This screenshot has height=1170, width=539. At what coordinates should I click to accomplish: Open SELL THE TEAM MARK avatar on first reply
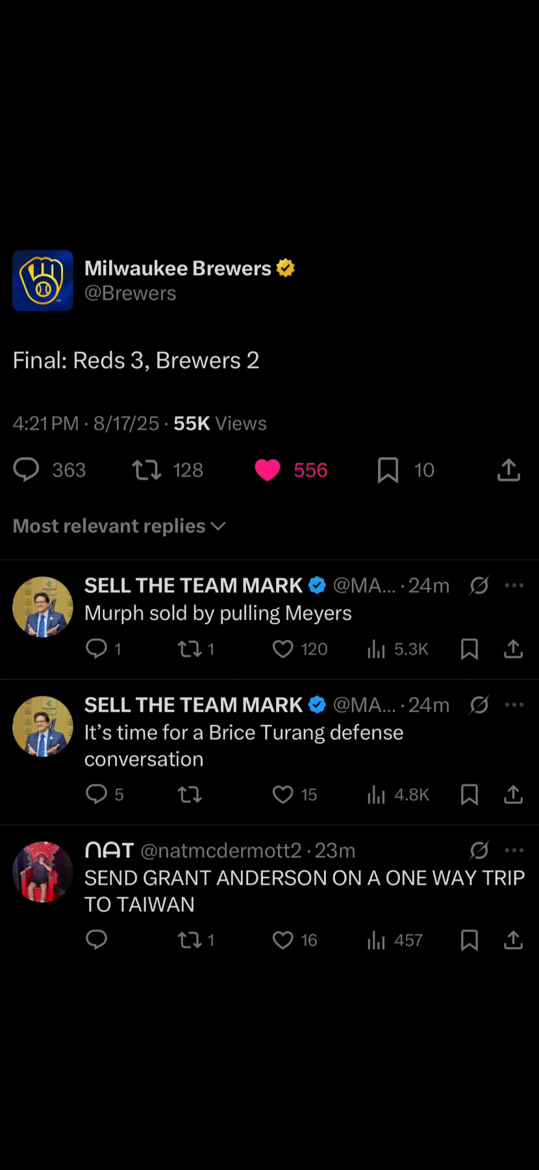[x=43, y=607]
